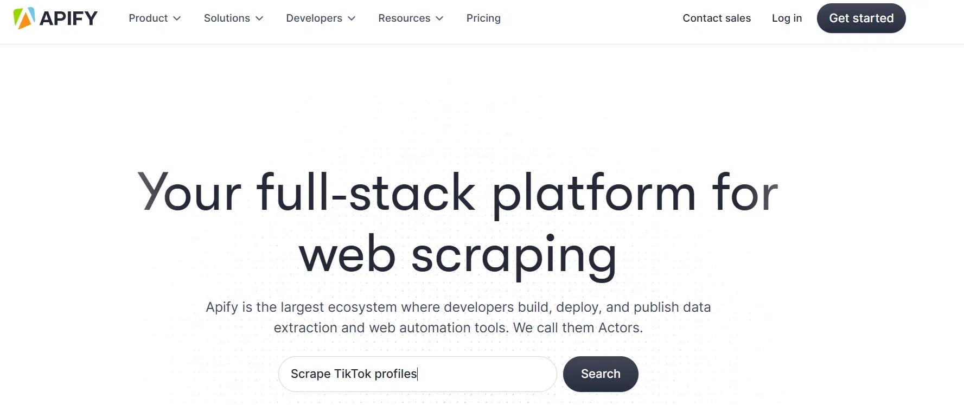This screenshot has height=405, width=964.
Task: Expand the Solutions chevron arrow
Action: point(259,18)
